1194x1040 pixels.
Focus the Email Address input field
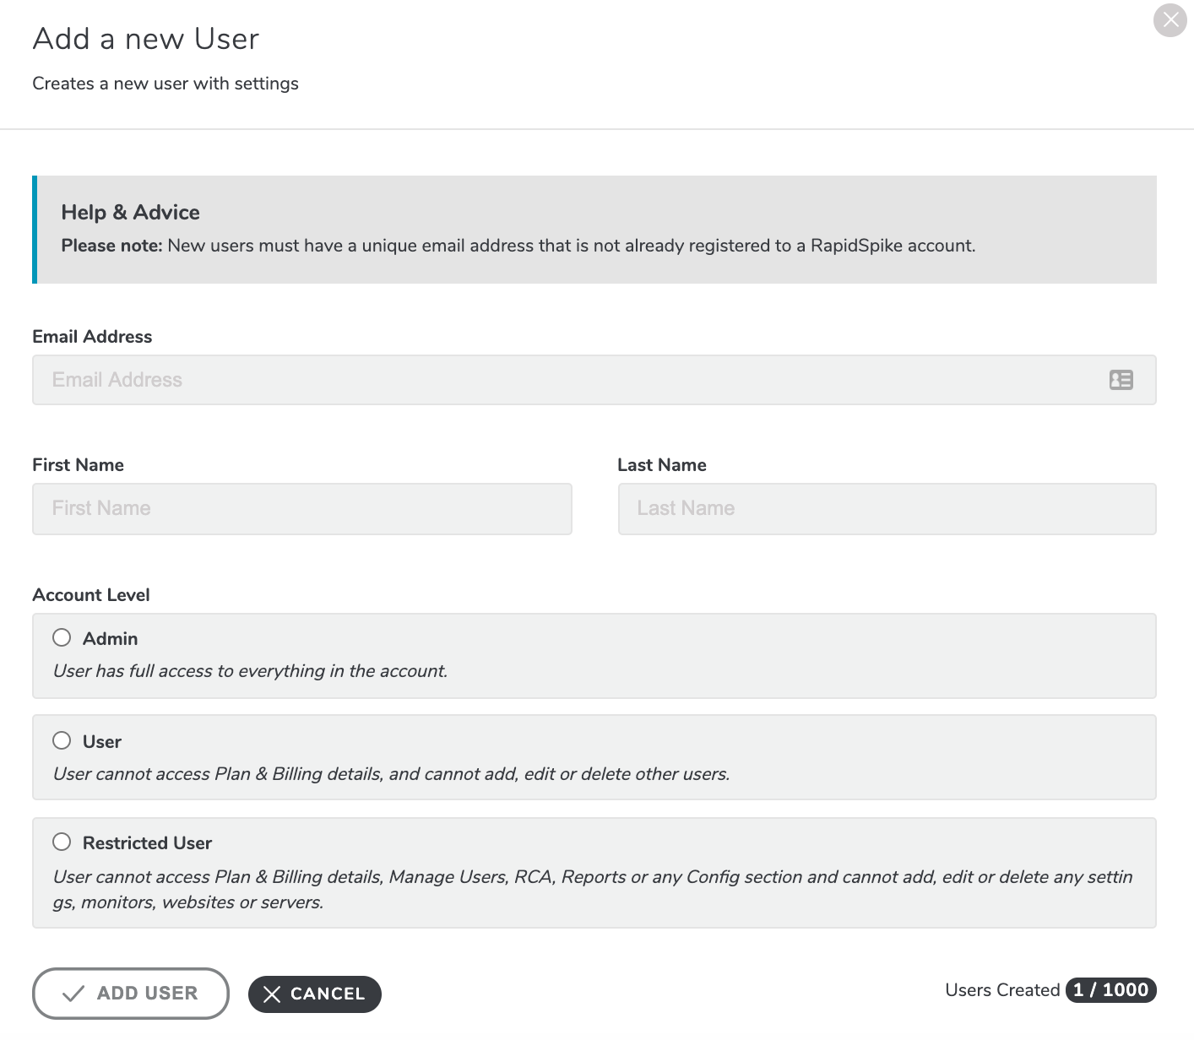coord(594,380)
